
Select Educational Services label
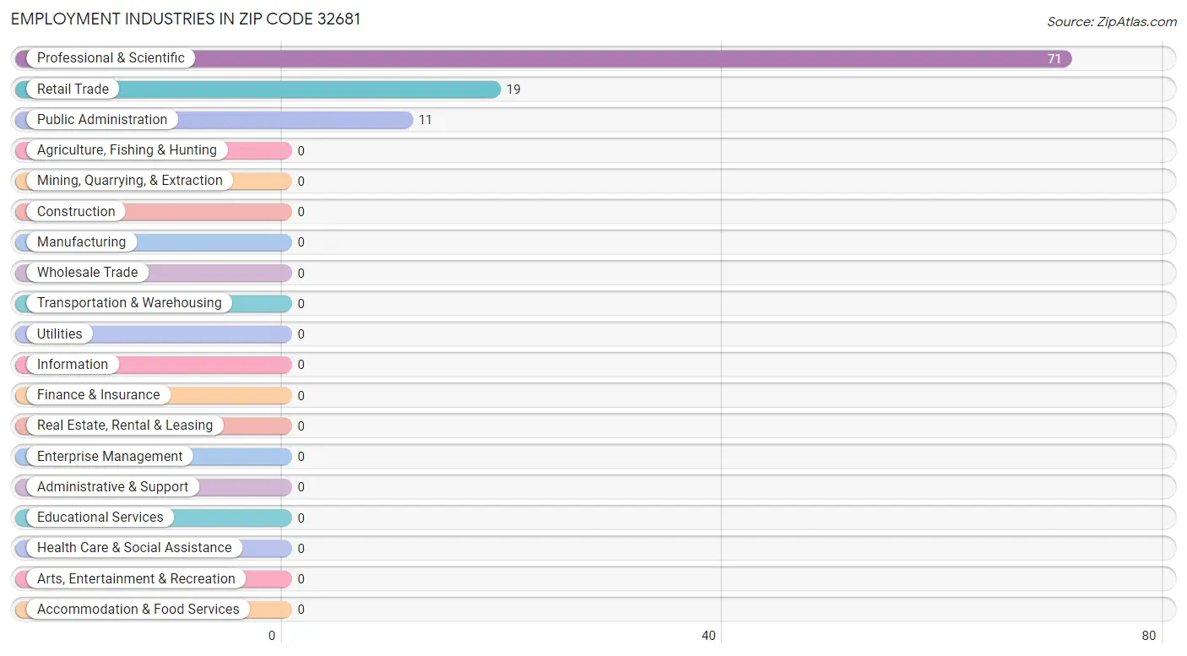[100, 518]
